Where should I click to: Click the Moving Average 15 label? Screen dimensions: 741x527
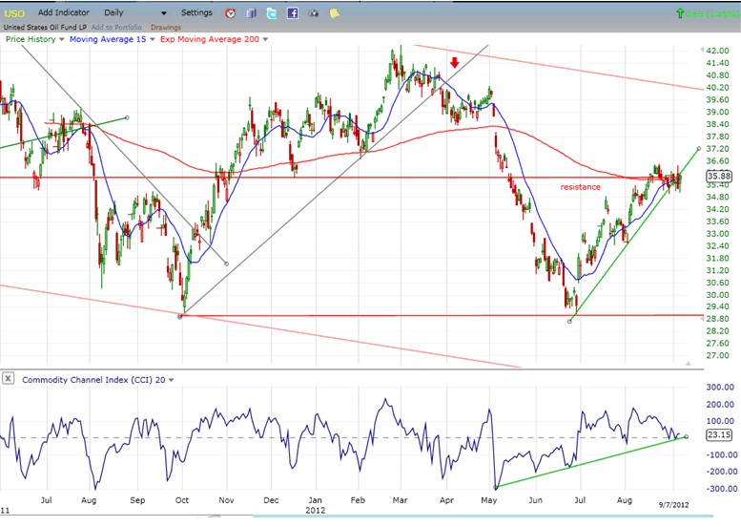pyautogui.click(x=108, y=39)
